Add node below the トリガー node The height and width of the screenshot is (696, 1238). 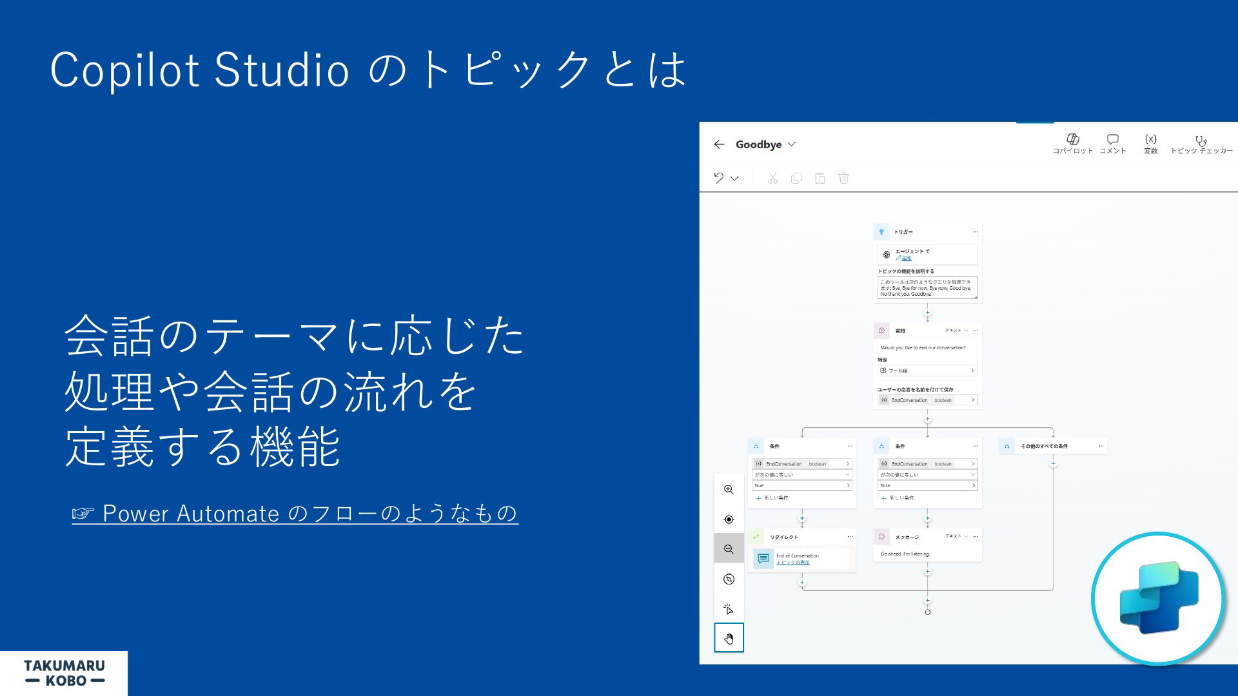tap(927, 313)
